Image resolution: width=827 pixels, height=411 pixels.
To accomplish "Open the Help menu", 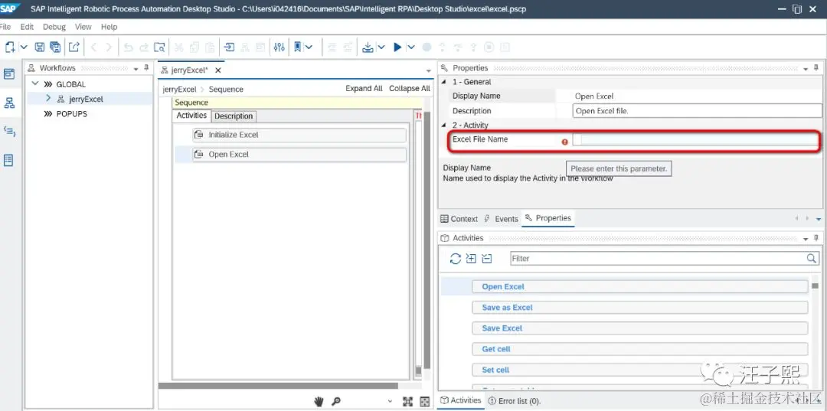I will [x=110, y=27].
